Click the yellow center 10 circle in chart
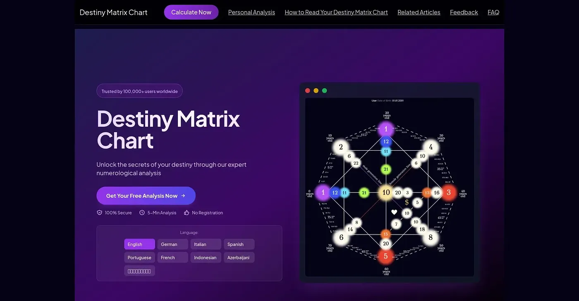 click(x=386, y=192)
